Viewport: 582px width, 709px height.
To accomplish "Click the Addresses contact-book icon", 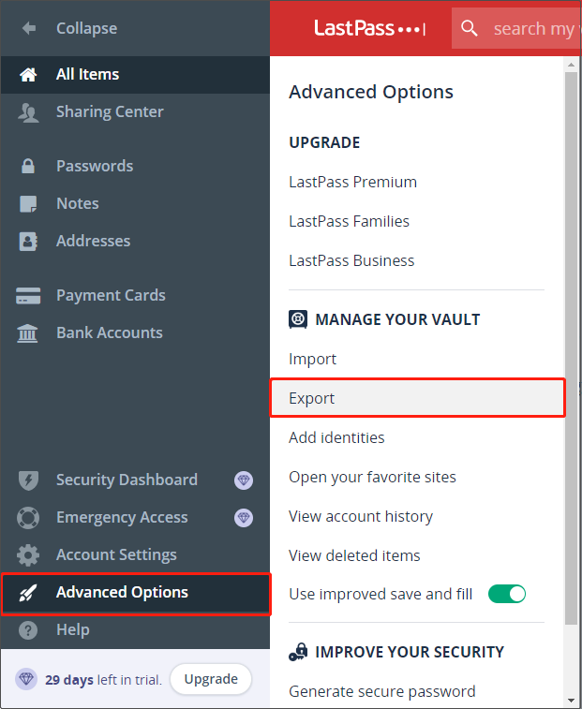I will (28, 242).
